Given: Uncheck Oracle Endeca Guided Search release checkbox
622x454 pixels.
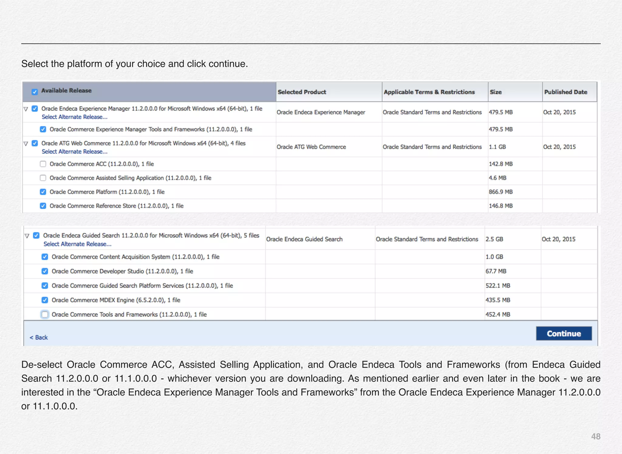Looking at the screenshot, I should coord(36,235).
